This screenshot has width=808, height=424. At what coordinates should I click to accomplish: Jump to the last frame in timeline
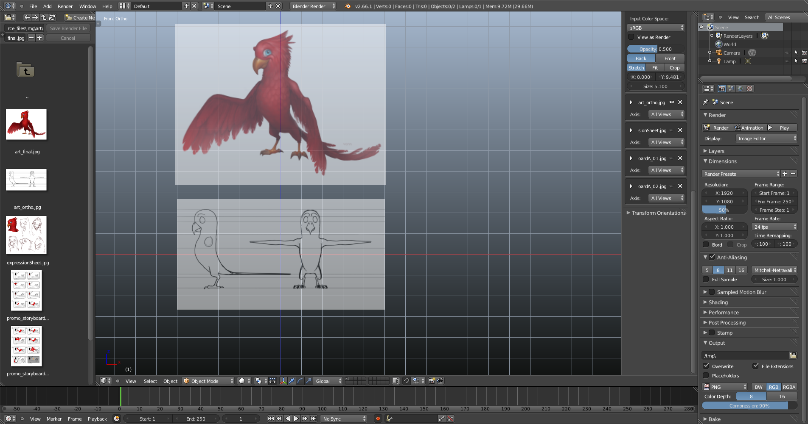point(314,418)
